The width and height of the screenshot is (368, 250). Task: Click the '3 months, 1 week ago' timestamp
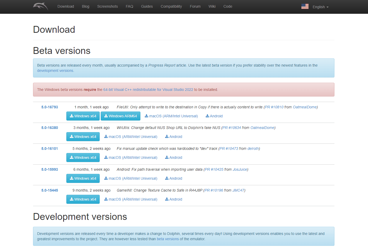tap(91, 128)
